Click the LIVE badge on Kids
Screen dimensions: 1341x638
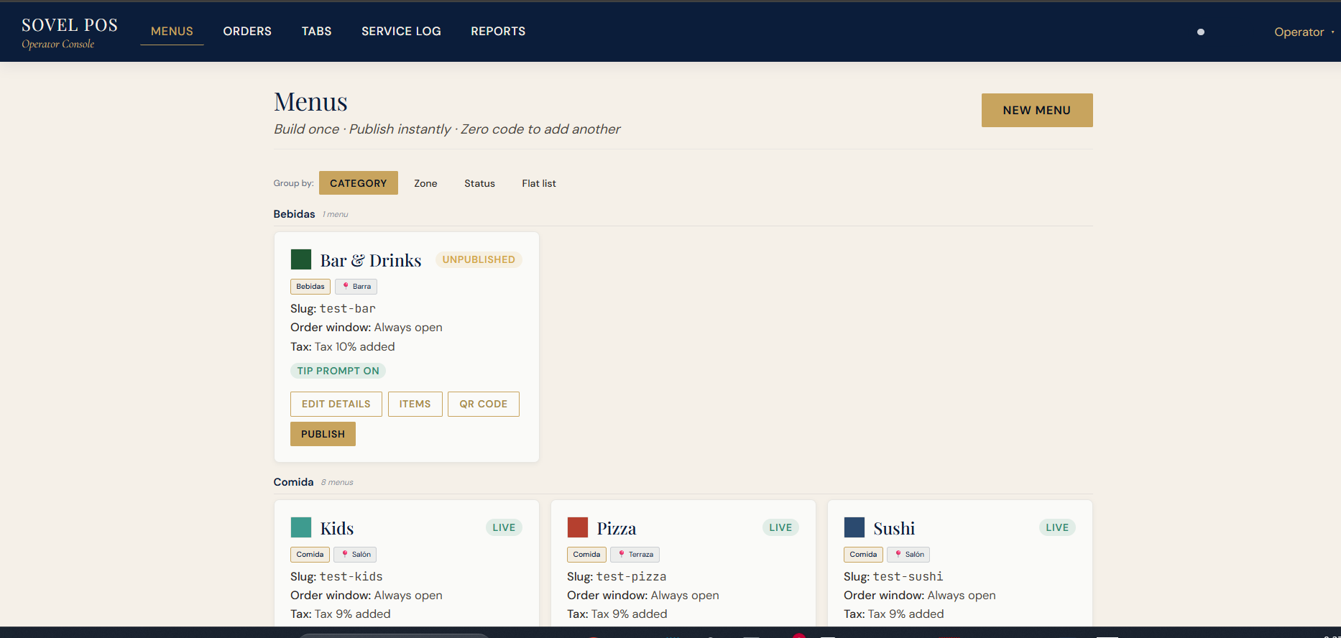pyautogui.click(x=504, y=527)
